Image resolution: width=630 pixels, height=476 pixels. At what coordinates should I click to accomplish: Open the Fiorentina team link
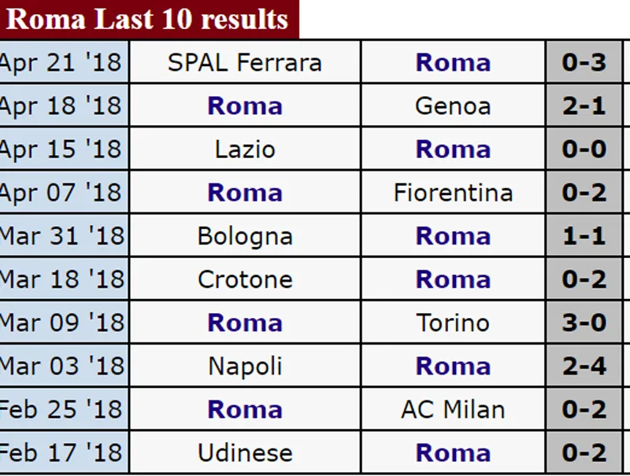pyautogui.click(x=453, y=193)
